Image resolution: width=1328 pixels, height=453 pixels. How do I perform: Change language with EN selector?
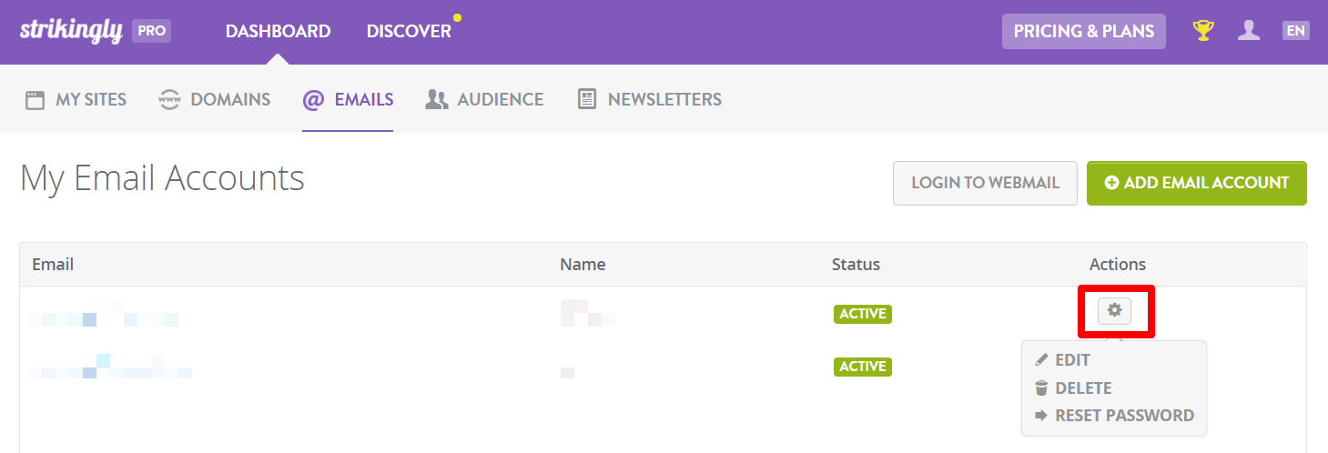click(1296, 31)
